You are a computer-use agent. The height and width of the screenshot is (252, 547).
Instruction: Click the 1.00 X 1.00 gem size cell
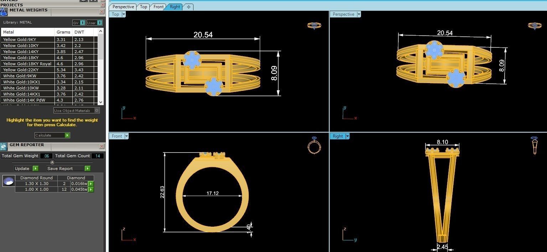click(x=36, y=189)
